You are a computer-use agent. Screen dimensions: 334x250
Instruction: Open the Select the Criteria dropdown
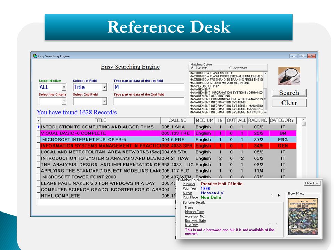(64, 101)
